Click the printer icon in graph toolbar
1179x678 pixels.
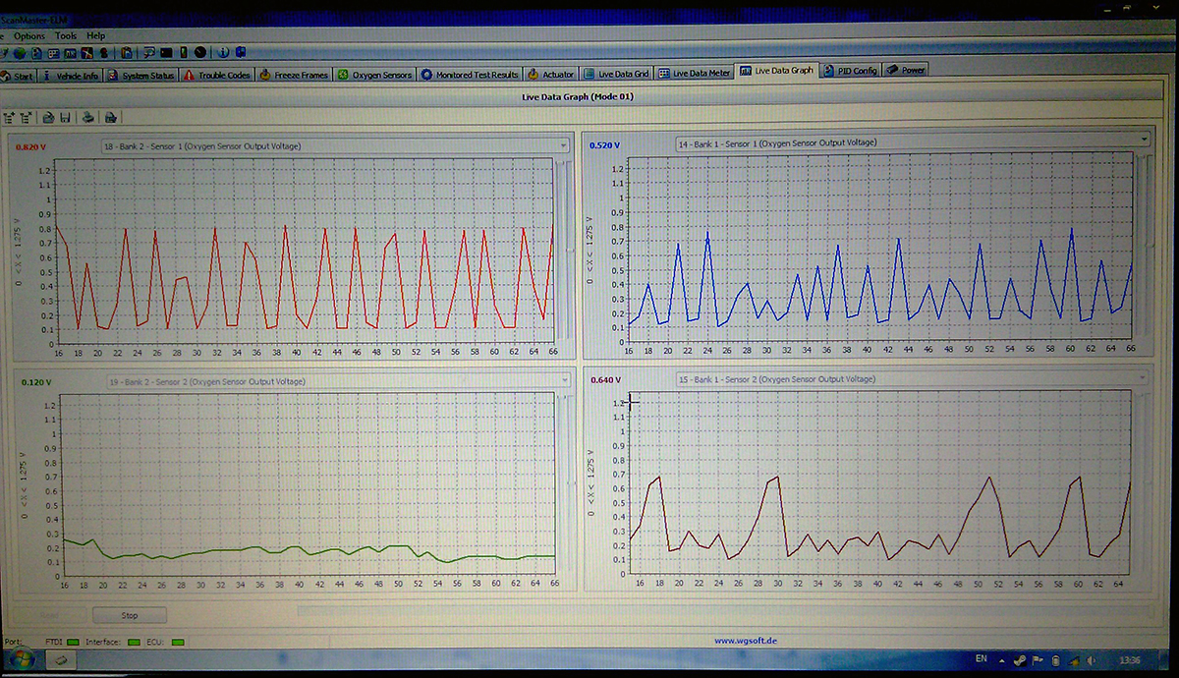tap(88, 117)
